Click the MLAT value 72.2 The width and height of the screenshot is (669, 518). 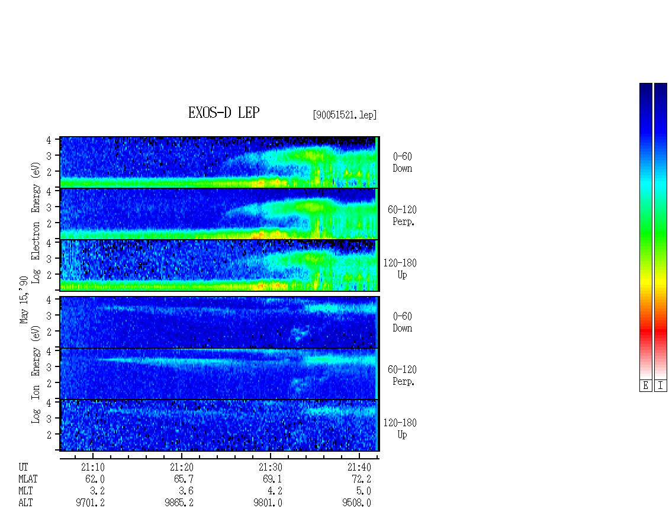(361, 479)
